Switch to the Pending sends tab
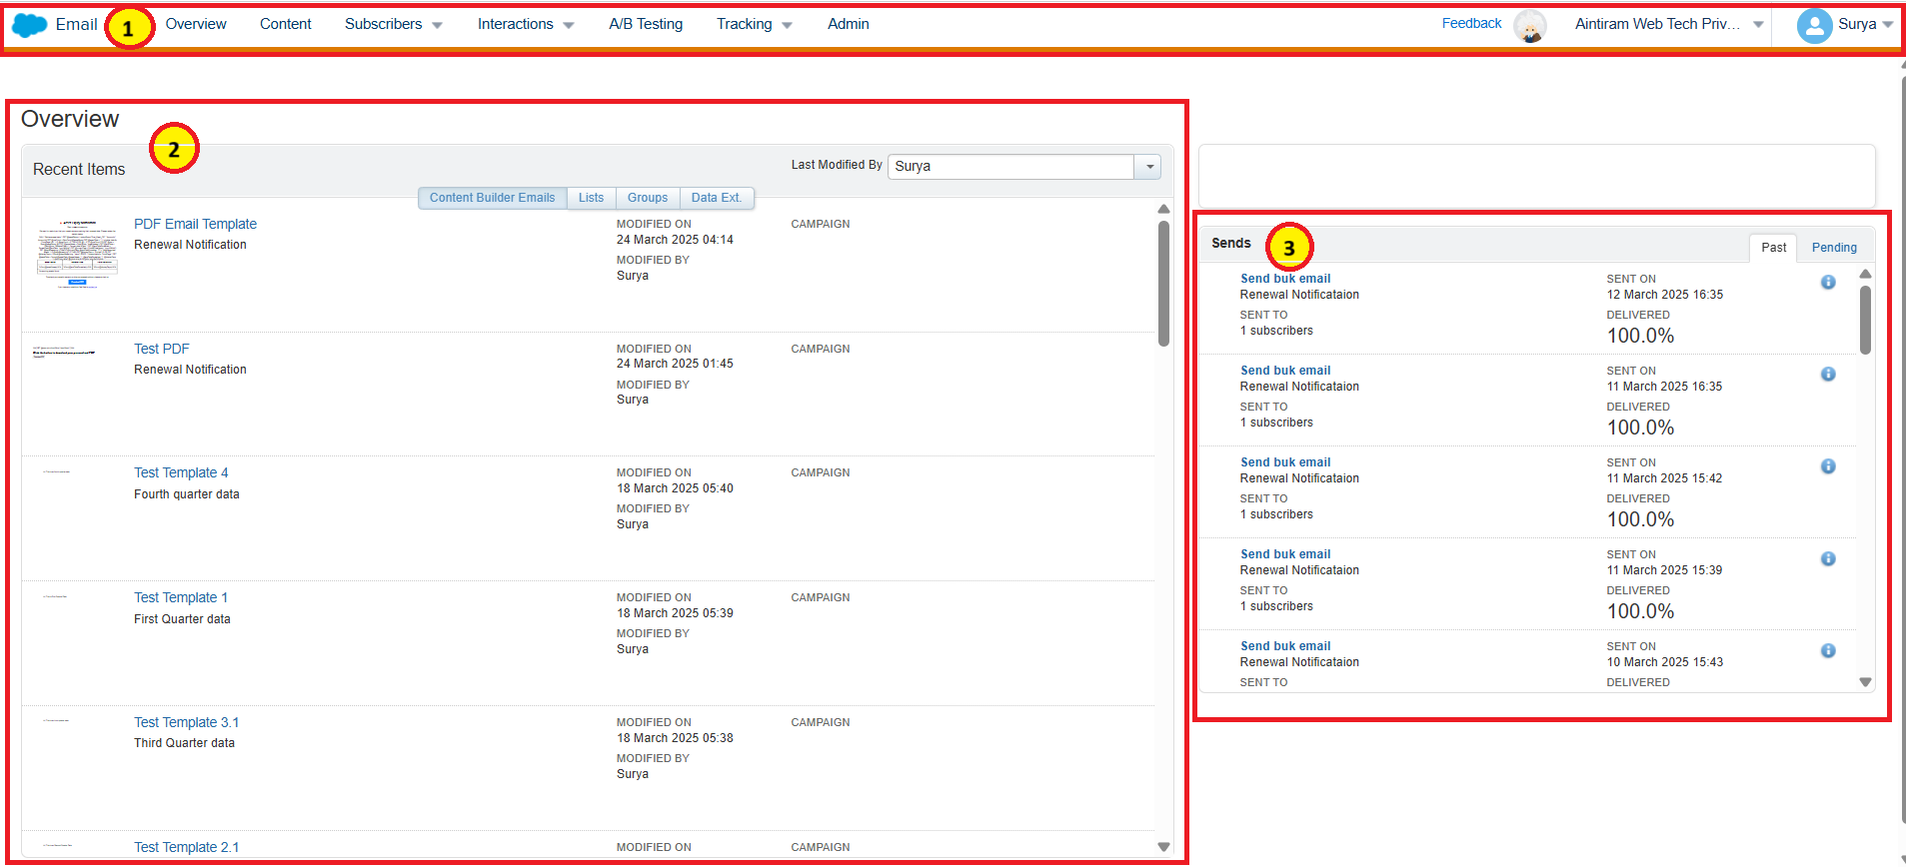This screenshot has width=1906, height=867. (1833, 248)
